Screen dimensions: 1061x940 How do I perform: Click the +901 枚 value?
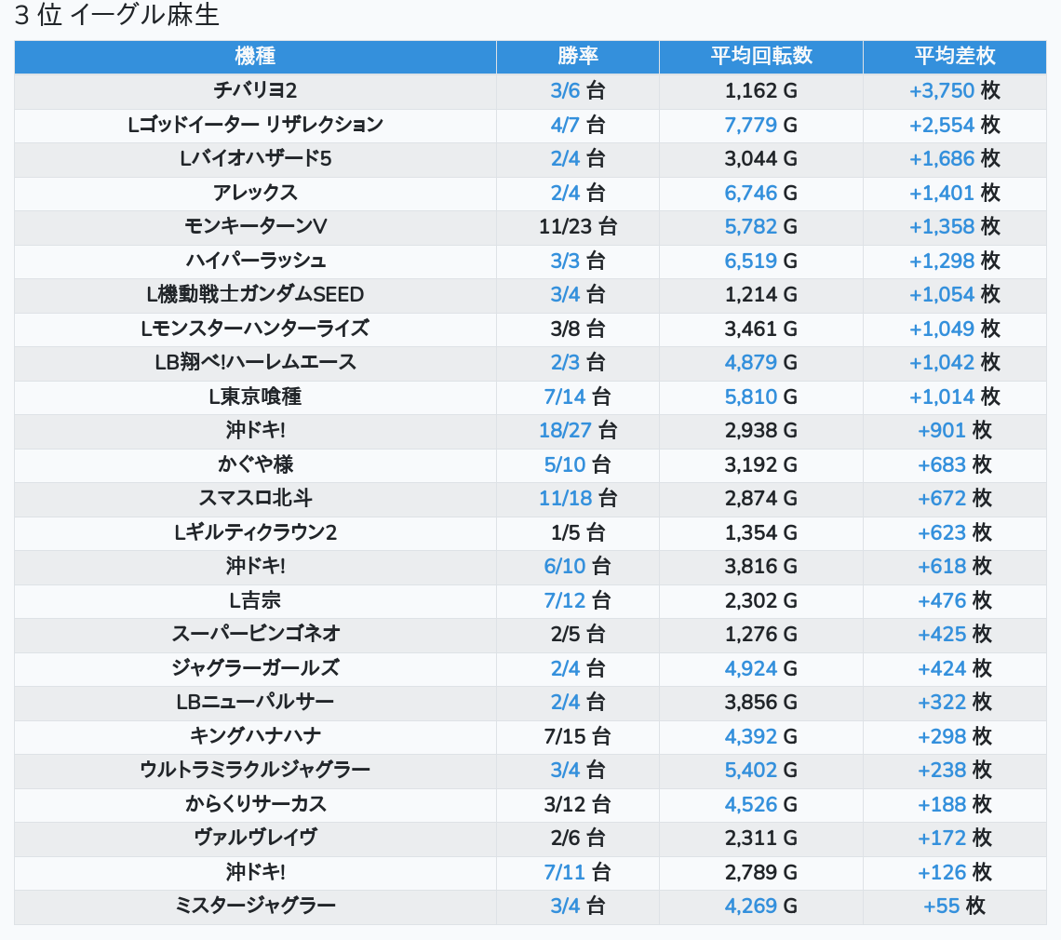click(955, 430)
